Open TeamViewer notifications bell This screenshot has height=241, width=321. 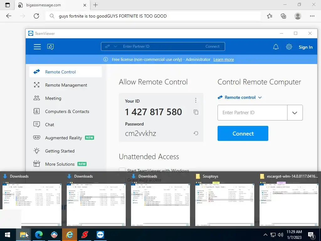[276, 47]
